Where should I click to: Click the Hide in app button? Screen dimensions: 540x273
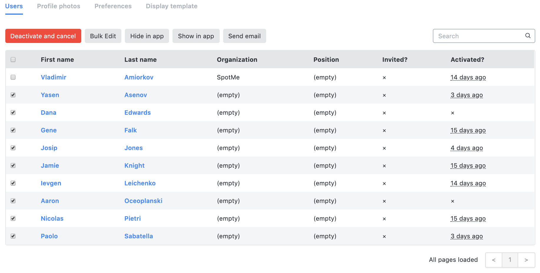[x=147, y=36]
